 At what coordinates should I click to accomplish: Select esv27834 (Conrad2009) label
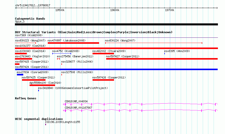coord(33,72)
